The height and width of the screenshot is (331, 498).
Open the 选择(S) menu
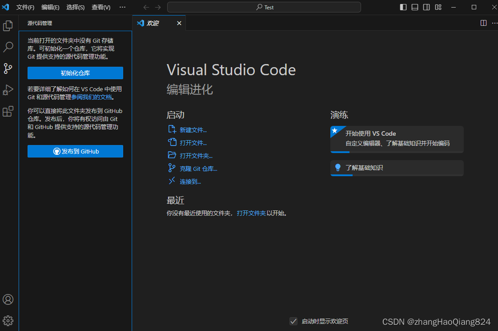pyautogui.click(x=75, y=7)
